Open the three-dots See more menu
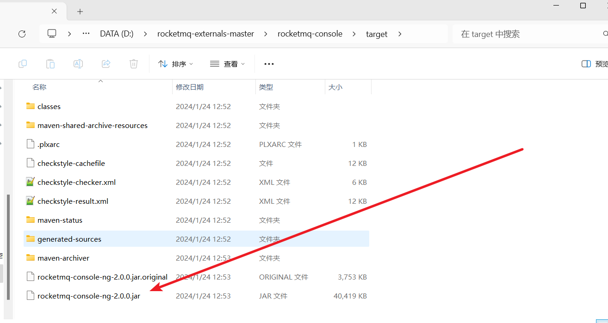This screenshot has width=608, height=323. (x=269, y=64)
